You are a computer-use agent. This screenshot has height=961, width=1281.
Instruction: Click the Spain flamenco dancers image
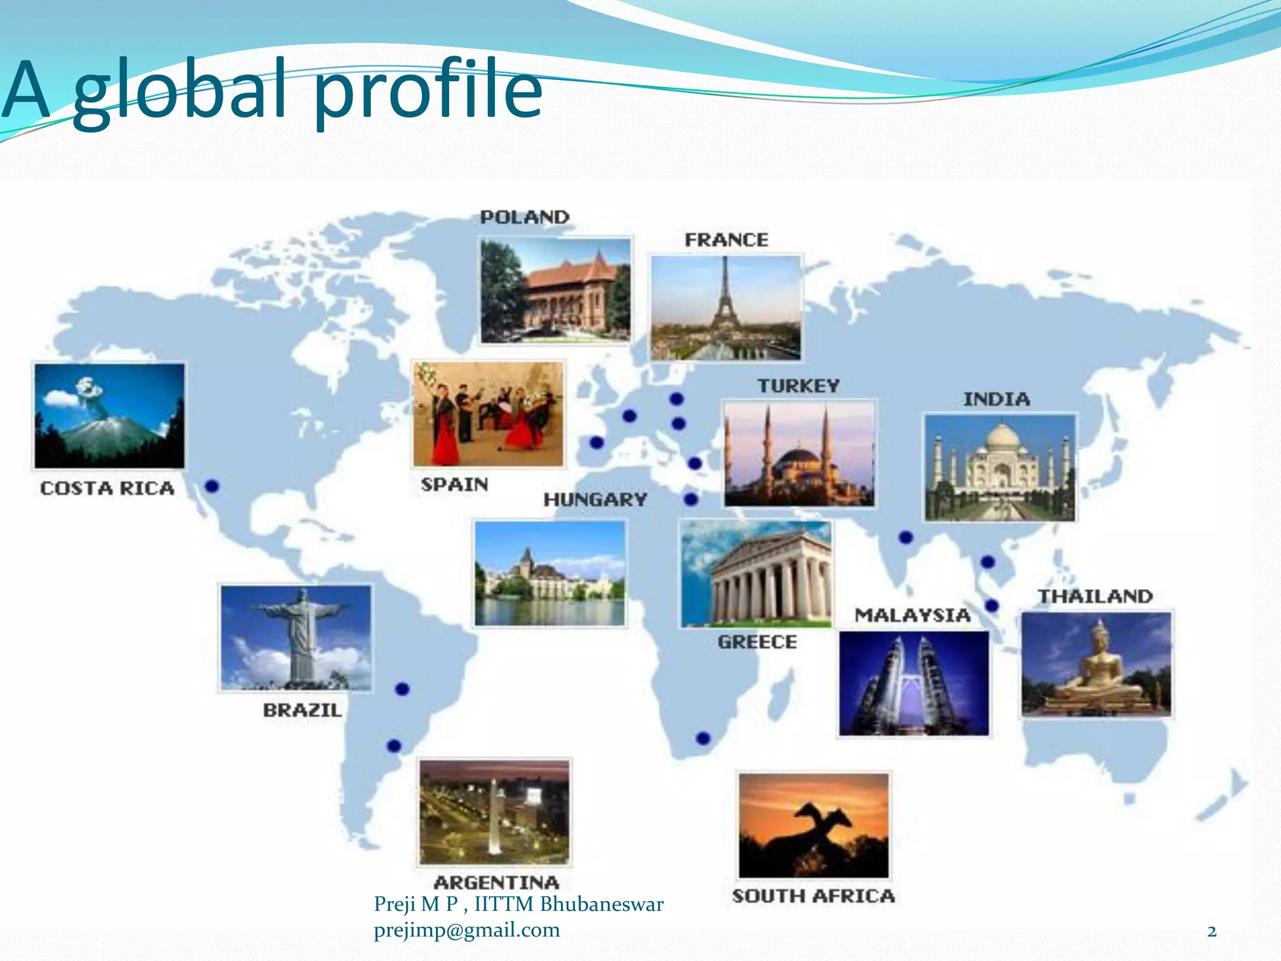pyautogui.click(x=489, y=414)
